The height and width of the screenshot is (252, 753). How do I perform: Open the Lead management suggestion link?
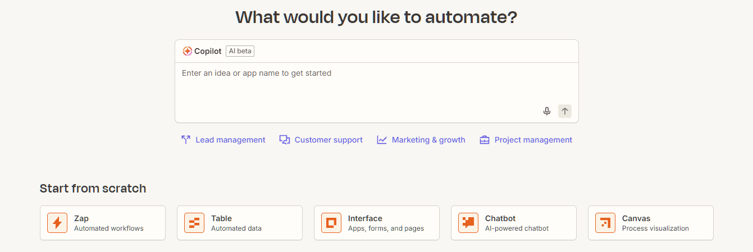(230, 140)
